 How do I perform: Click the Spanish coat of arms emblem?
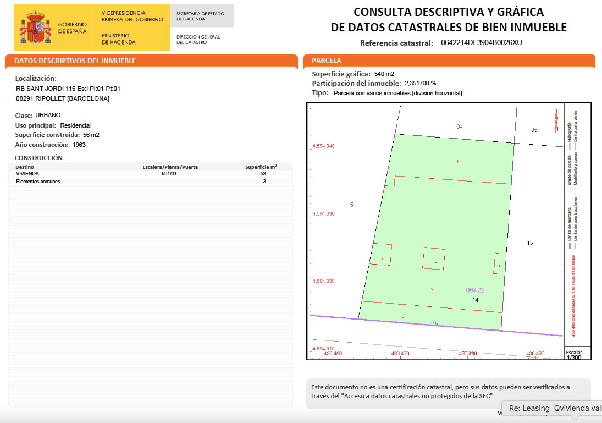click(36, 27)
